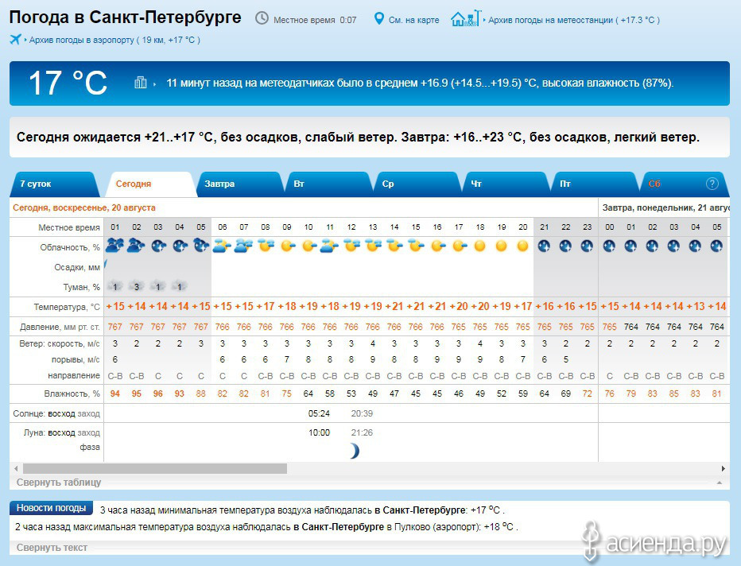Open the Пт forecast tab
Screen dimensions: 741x566
[x=594, y=184]
